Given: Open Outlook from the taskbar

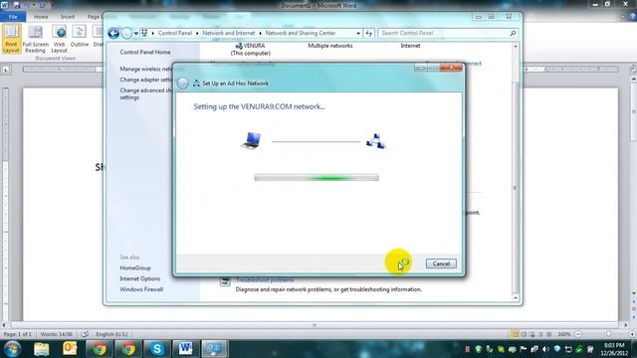Looking at the screenshot, I should click(70, 349).
